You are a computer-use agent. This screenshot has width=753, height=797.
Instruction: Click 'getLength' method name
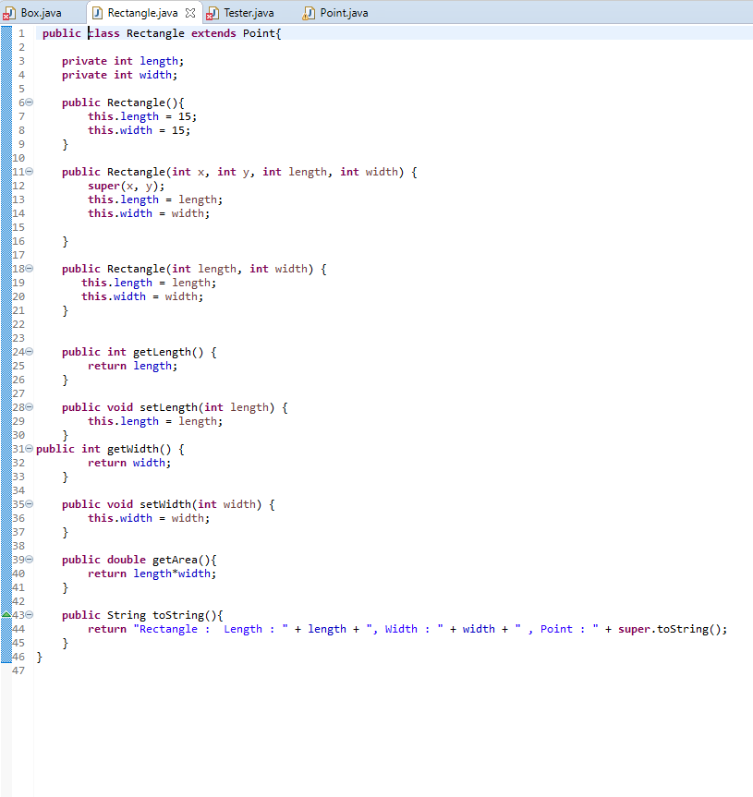coord(162,352)
